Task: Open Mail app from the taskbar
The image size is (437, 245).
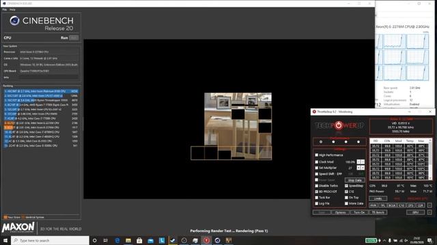Action: click(x=150, y=240)
